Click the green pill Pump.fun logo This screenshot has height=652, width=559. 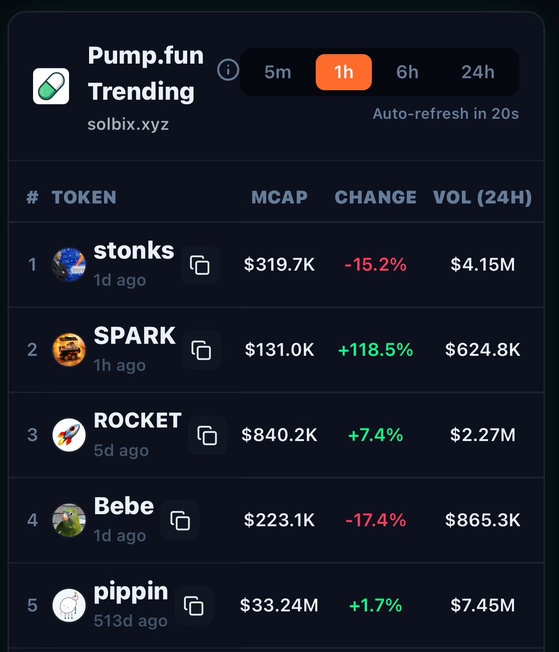click(x=51, y=86)
